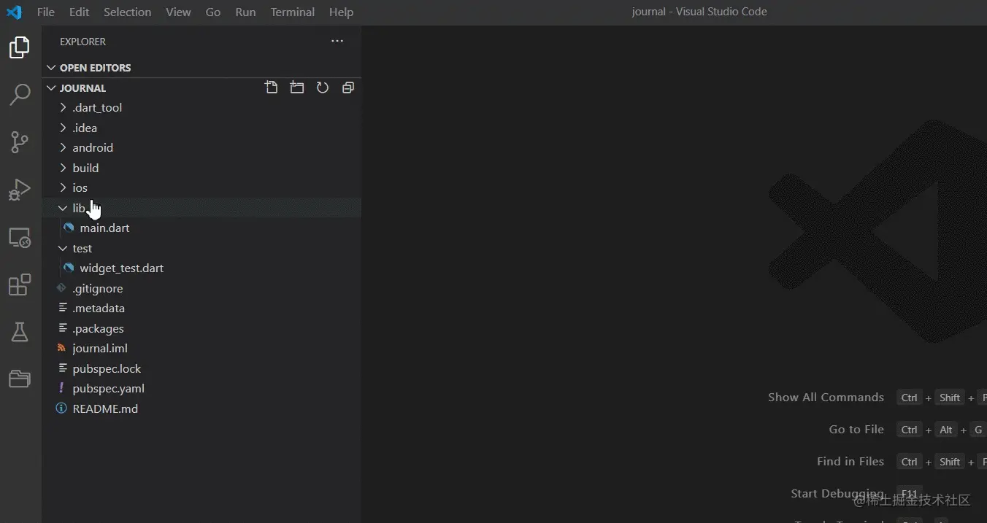The height and width of the screenshot is (523, 987).
Task: Open the Go menu
Action: click(x=213, y=12)
